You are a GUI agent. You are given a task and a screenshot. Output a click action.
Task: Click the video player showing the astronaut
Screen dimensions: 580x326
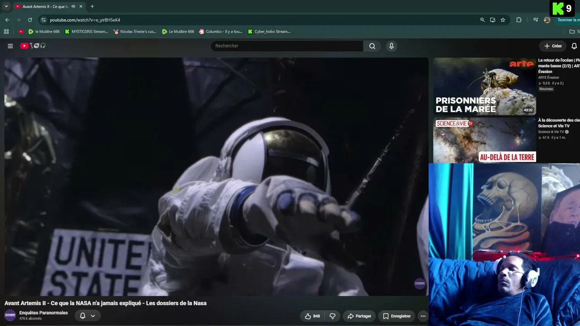pos(216,177)
